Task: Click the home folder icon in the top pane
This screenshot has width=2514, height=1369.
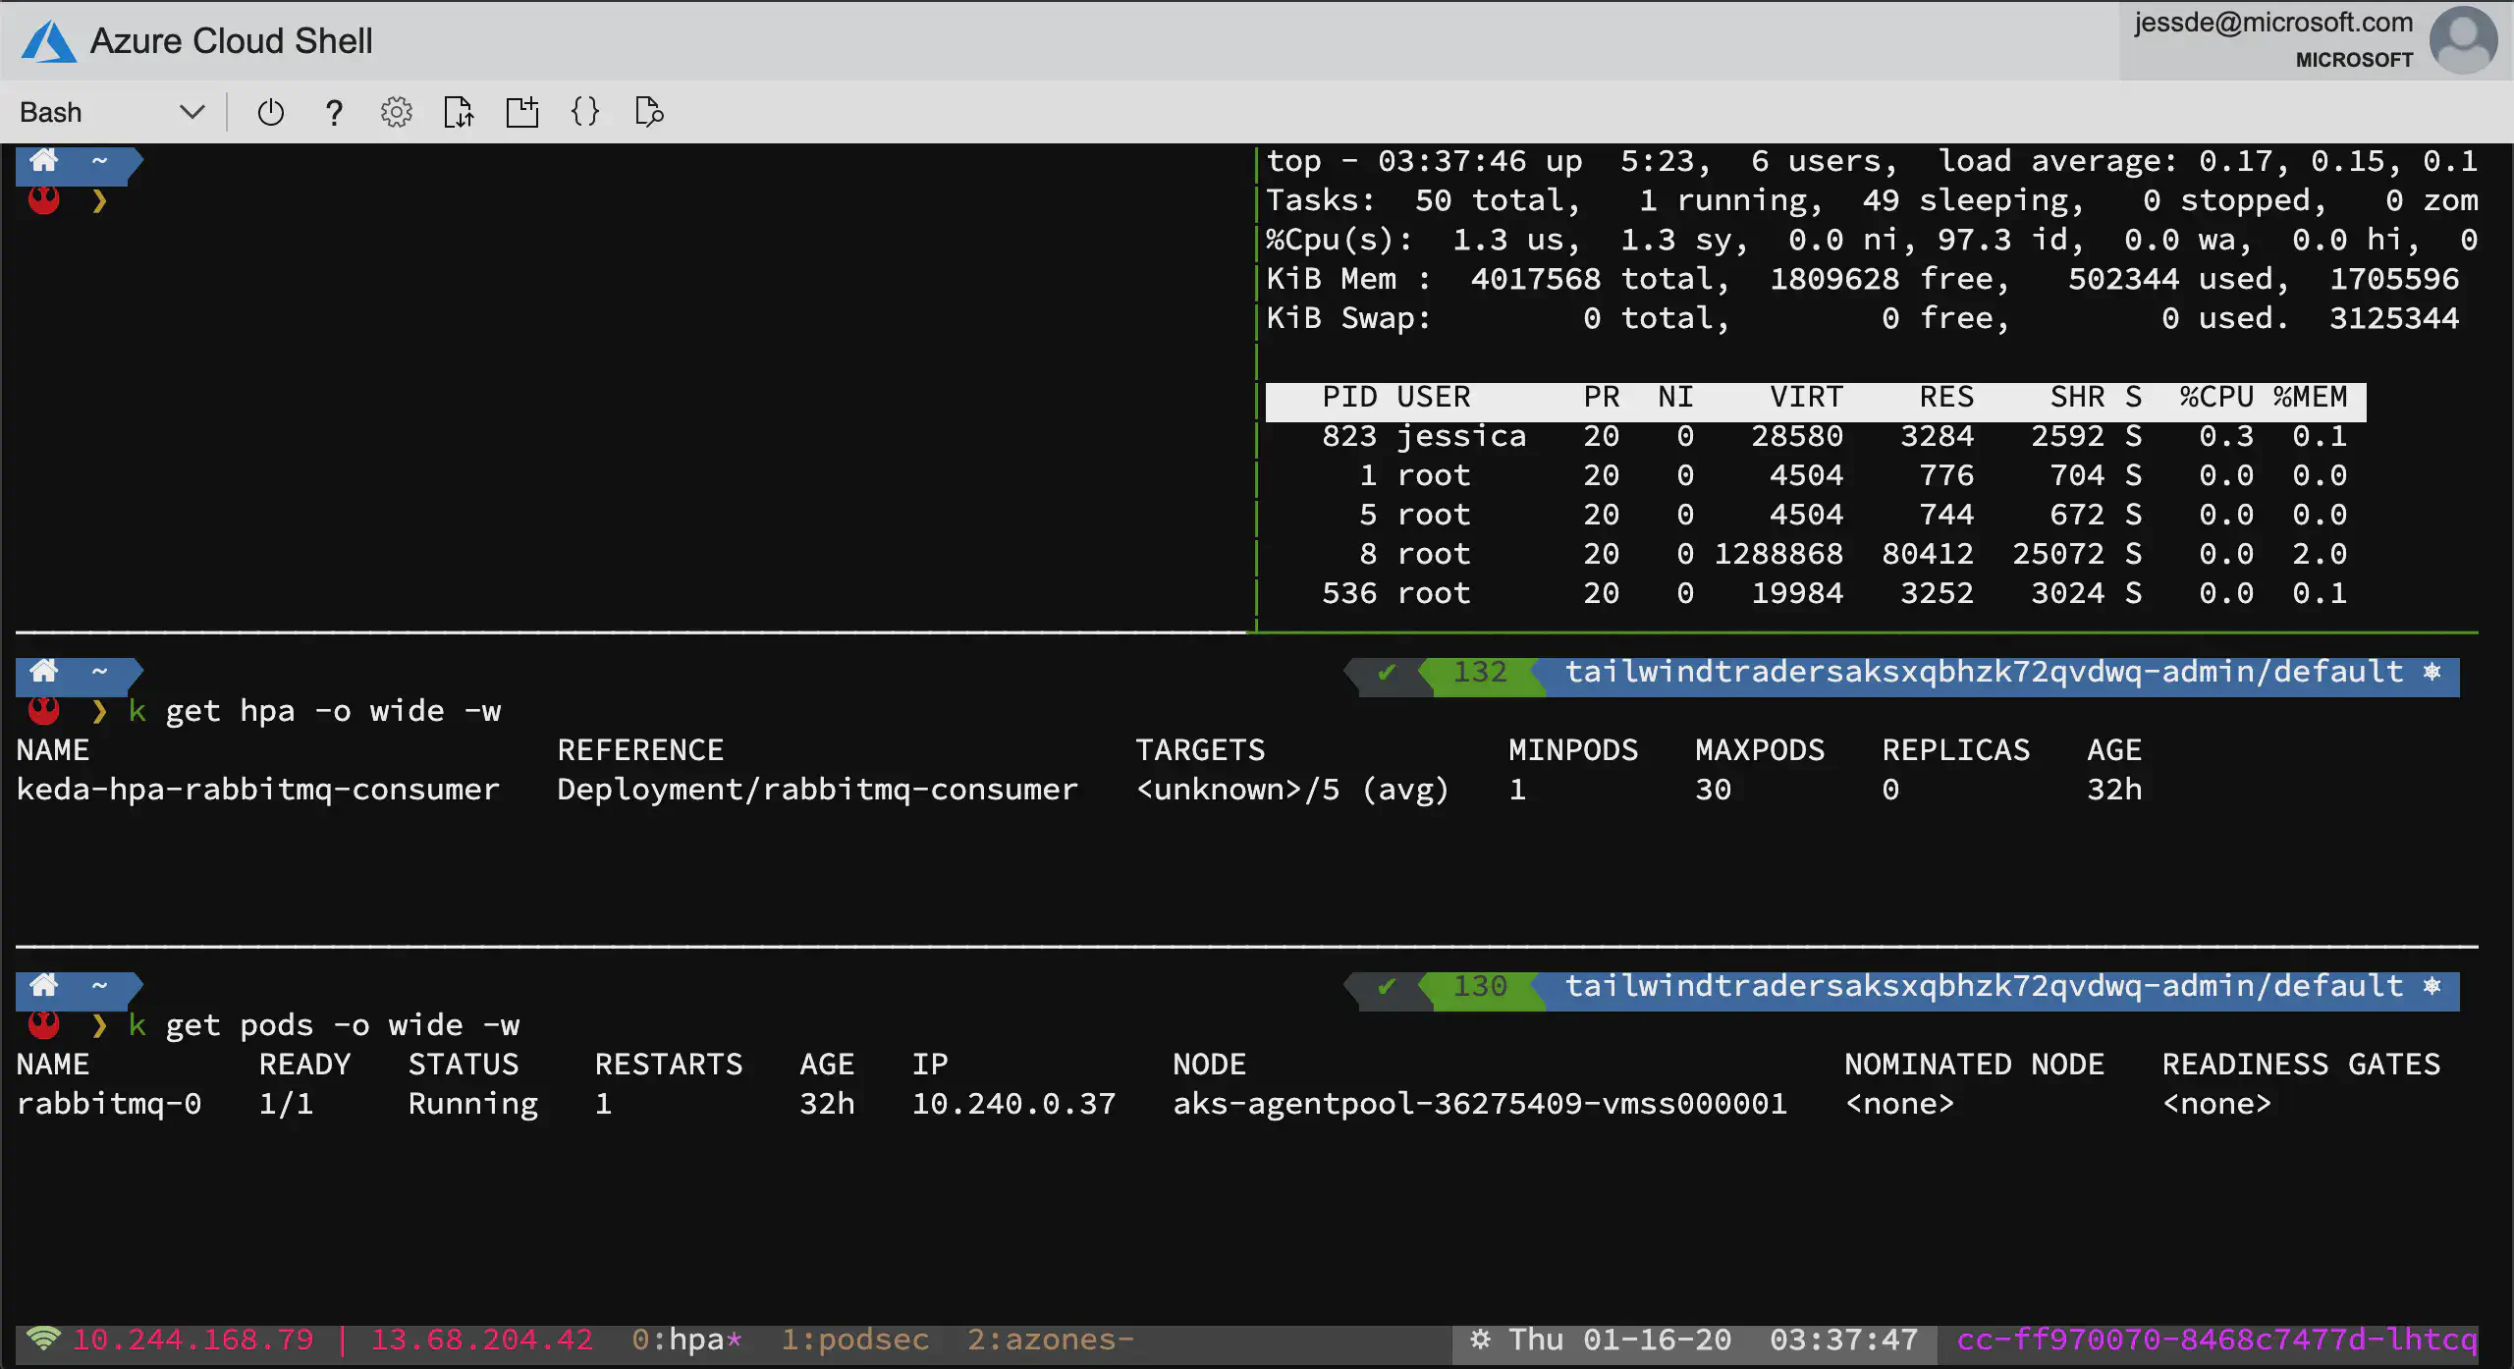Action: [x=43, y=161]
